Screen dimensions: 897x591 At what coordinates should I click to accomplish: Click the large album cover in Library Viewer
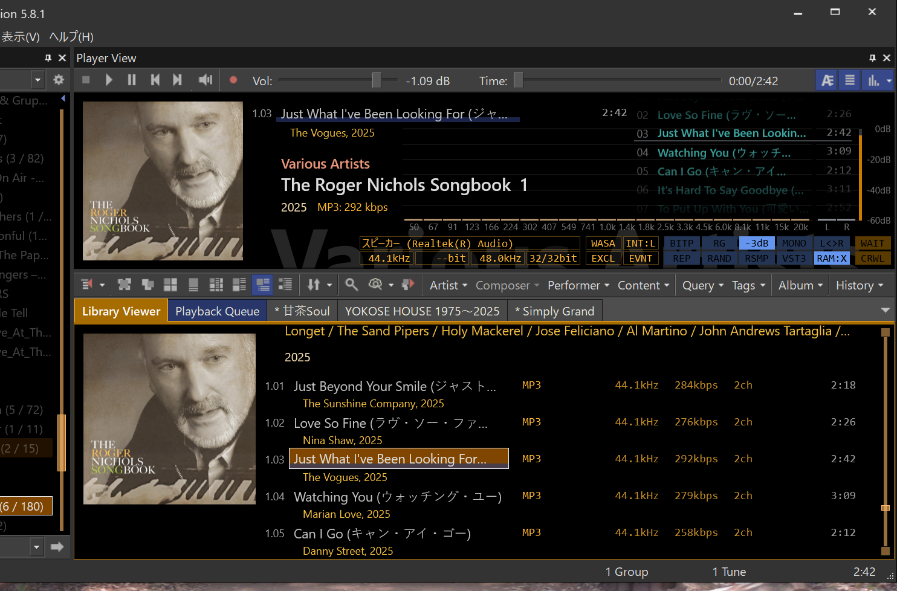coord(169,419)
